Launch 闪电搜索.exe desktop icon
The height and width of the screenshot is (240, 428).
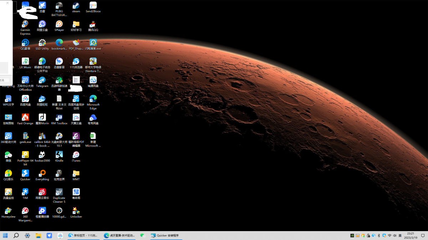pyautogui.click(x=93, y=45)
